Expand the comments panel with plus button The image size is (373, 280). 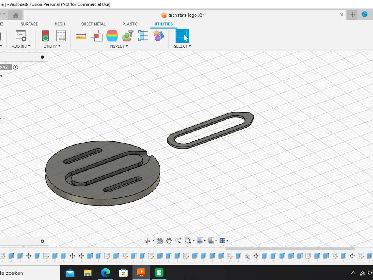pyautogui.click(x=43, y=241)
